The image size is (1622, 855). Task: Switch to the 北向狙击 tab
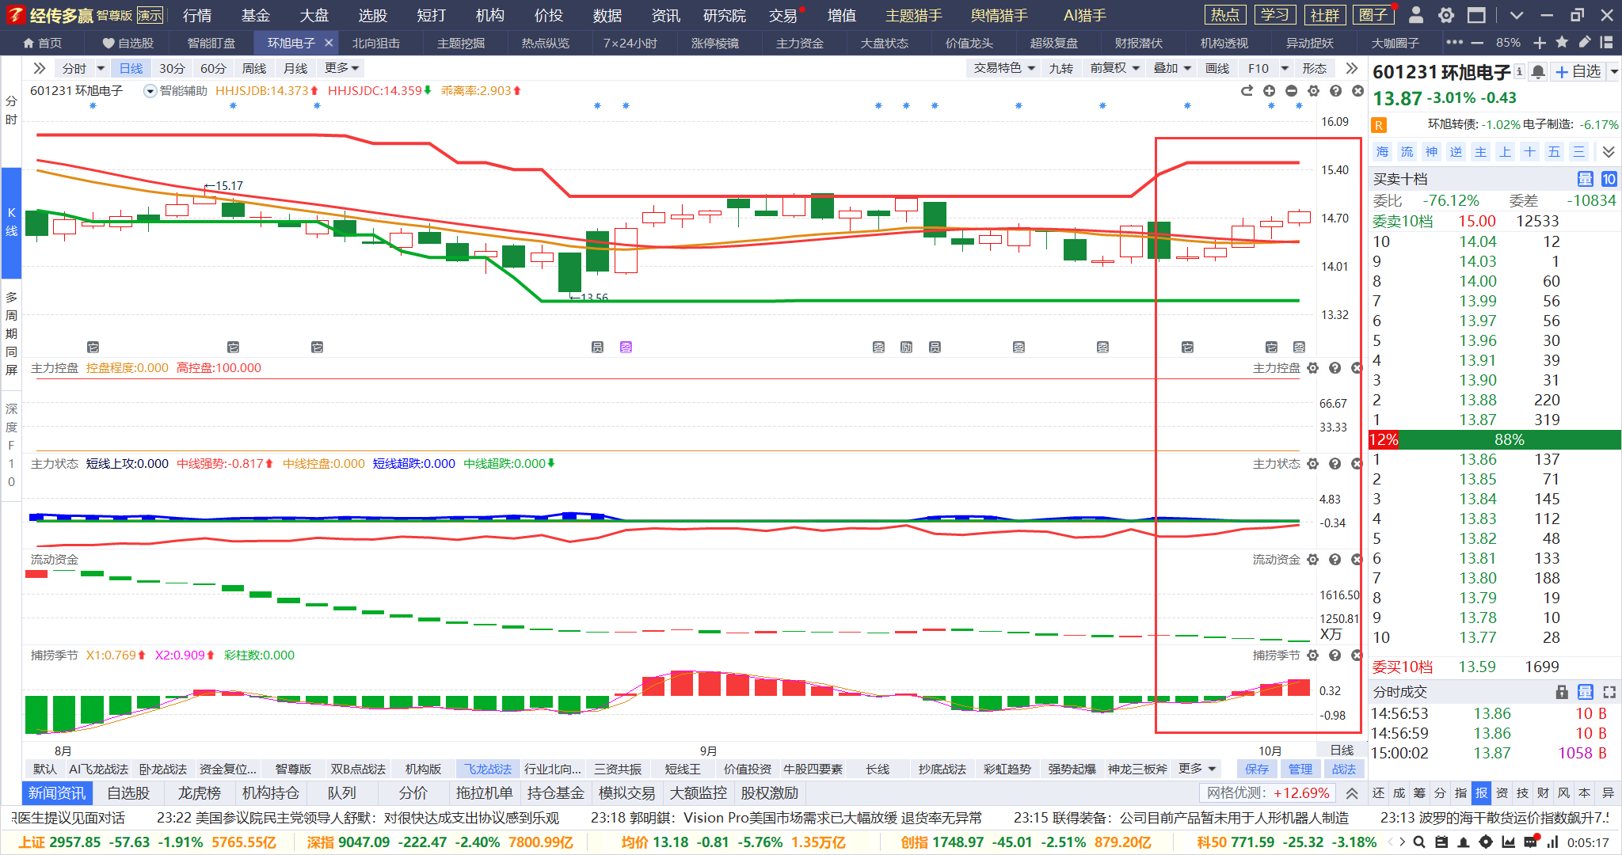tap(376, 43)
